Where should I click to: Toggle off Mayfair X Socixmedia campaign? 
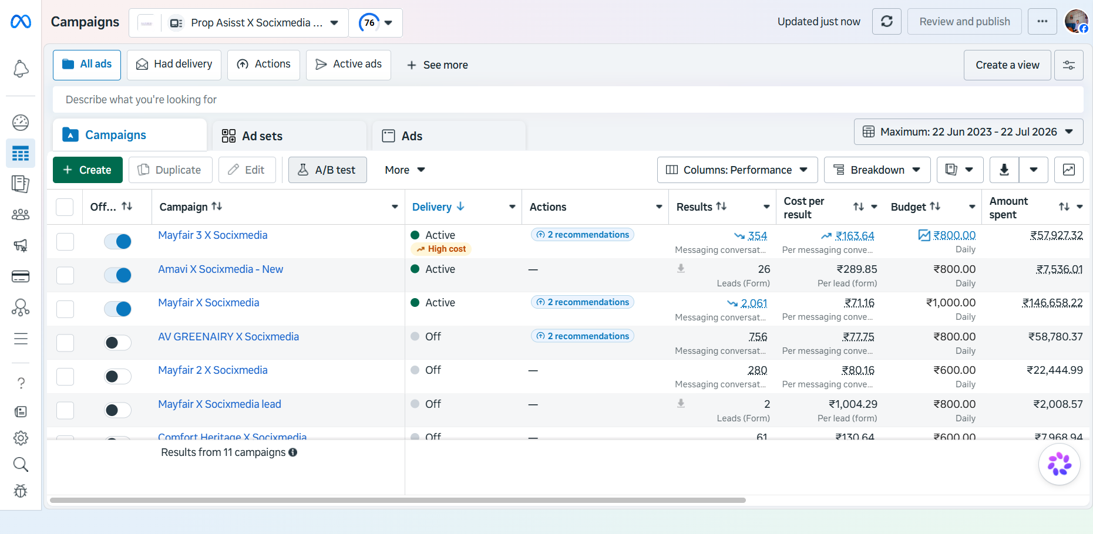(x=117, y=309)
